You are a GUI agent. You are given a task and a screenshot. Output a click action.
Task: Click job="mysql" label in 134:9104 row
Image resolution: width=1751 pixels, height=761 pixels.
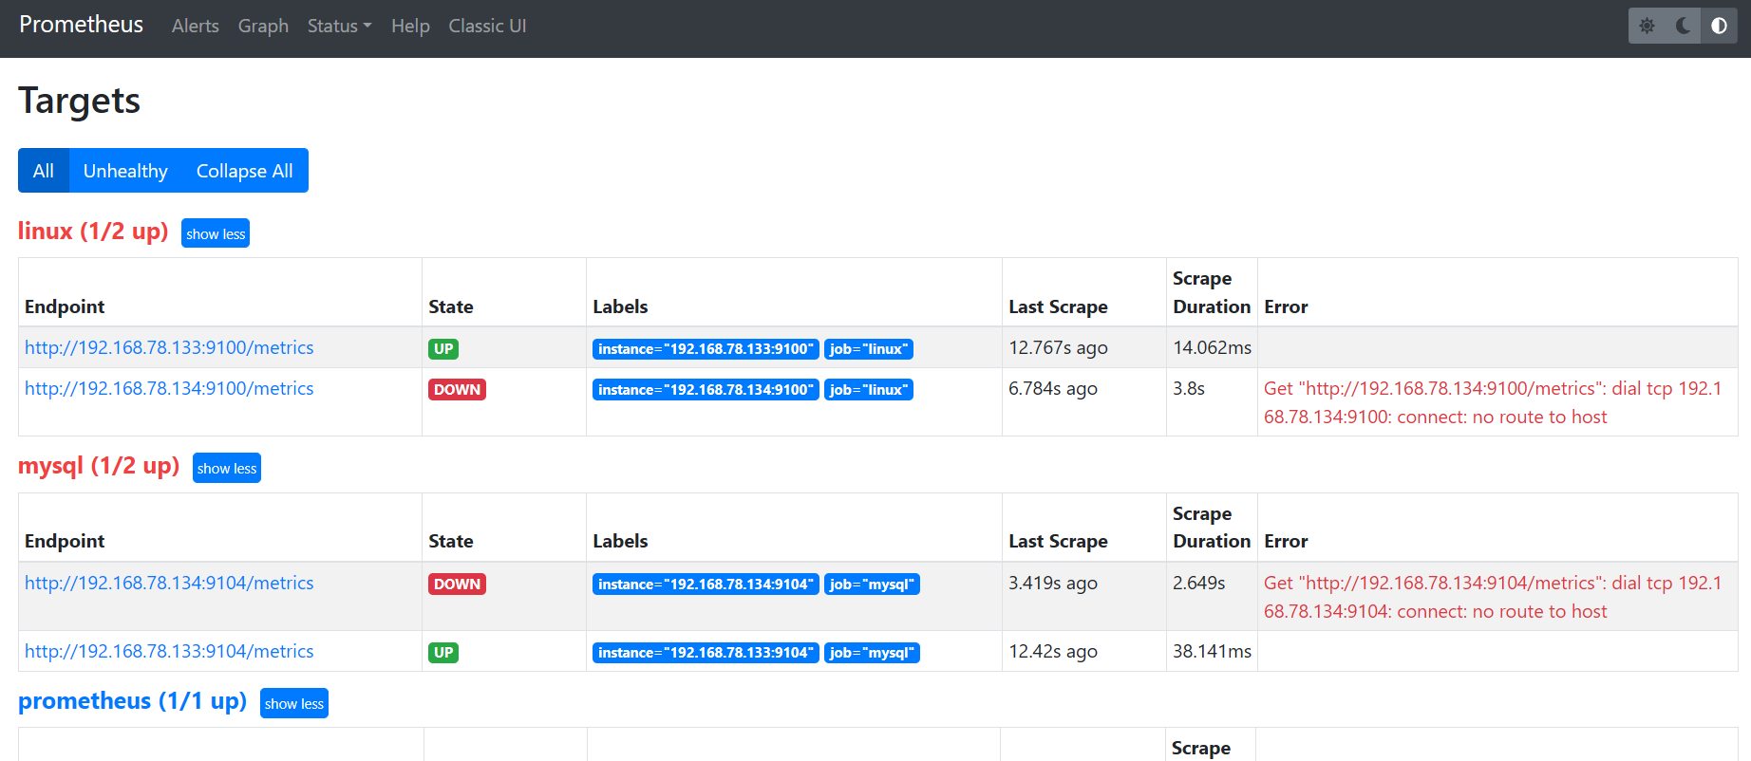tap(872, 584)
